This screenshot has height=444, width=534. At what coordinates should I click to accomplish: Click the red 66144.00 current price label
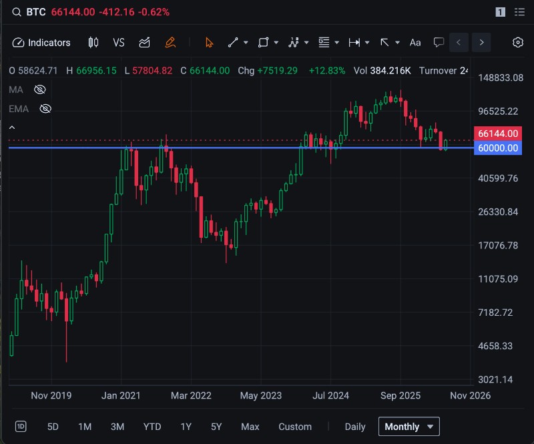coord(497,134)
